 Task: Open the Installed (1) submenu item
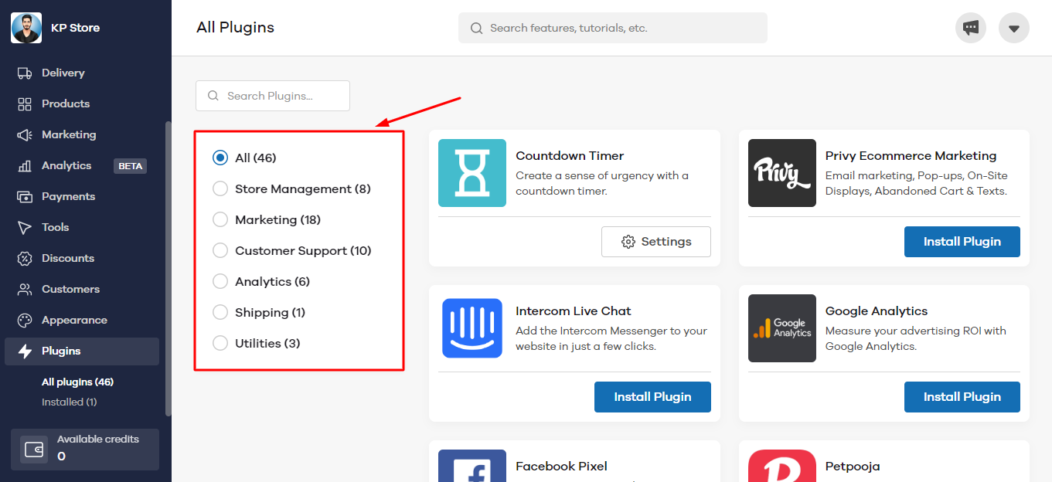(x=69, y=402)
